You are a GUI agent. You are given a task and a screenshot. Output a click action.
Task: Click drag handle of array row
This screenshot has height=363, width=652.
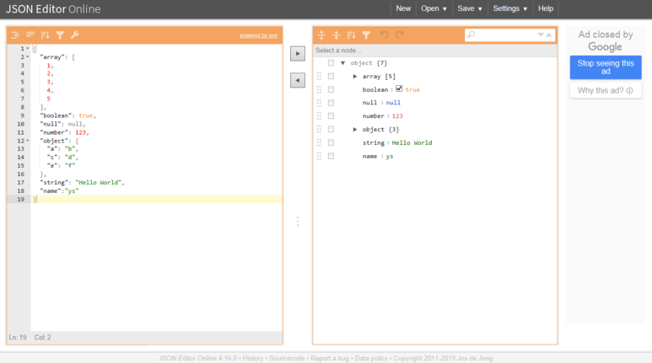click(x=319, y=76)
